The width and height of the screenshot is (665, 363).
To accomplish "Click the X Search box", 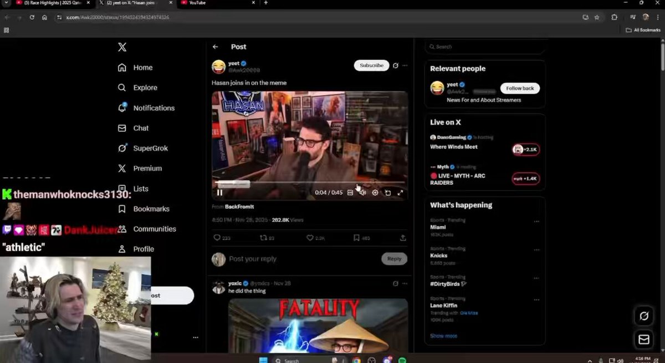I will (x=485, y=46).
